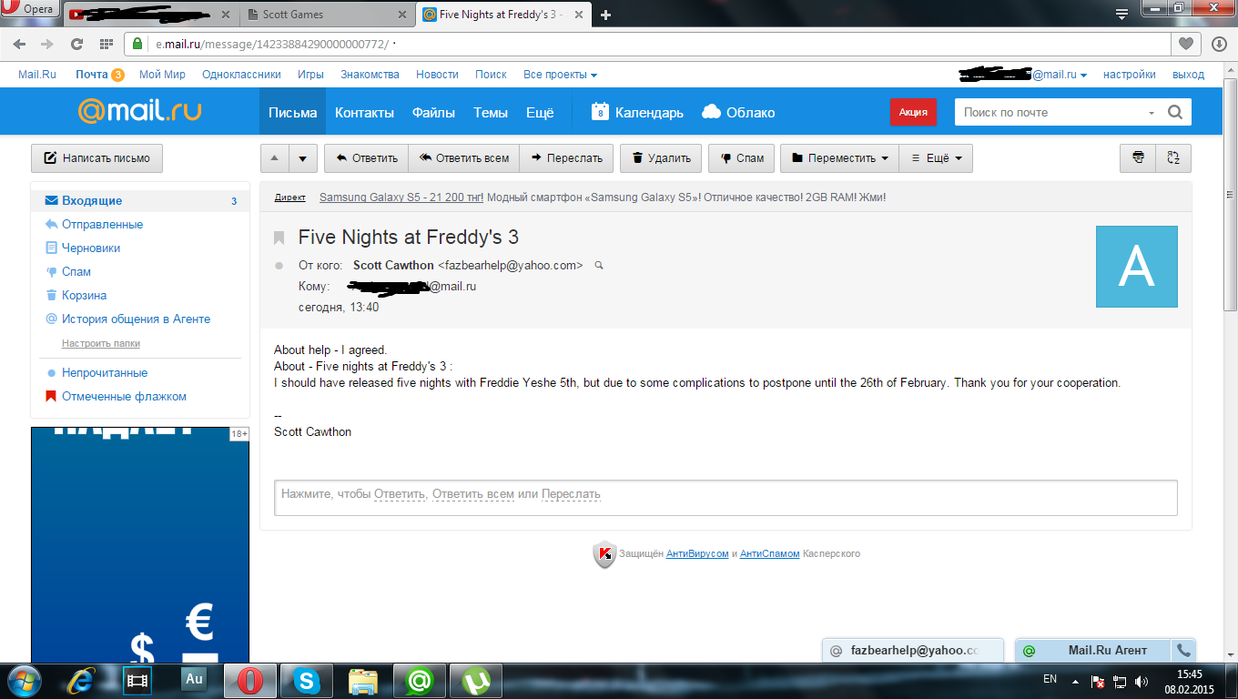Search emails from sender via small magnifier
This screenshot has width=1238, height=699.
pos(598,266)
